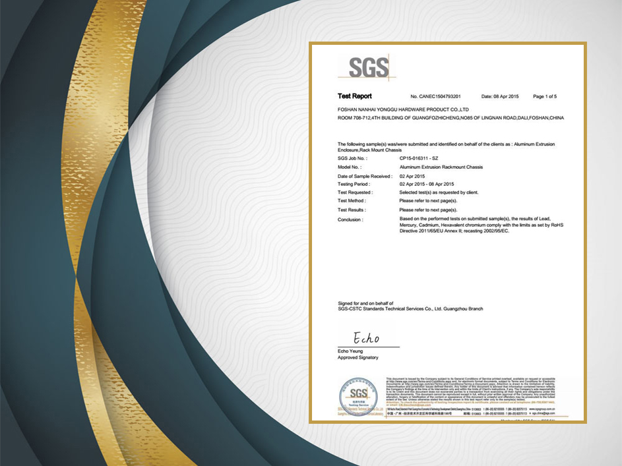Select the Foshan Nanhai Yonggu company name line
Screen dimensions: 622x466
[402, 108]
